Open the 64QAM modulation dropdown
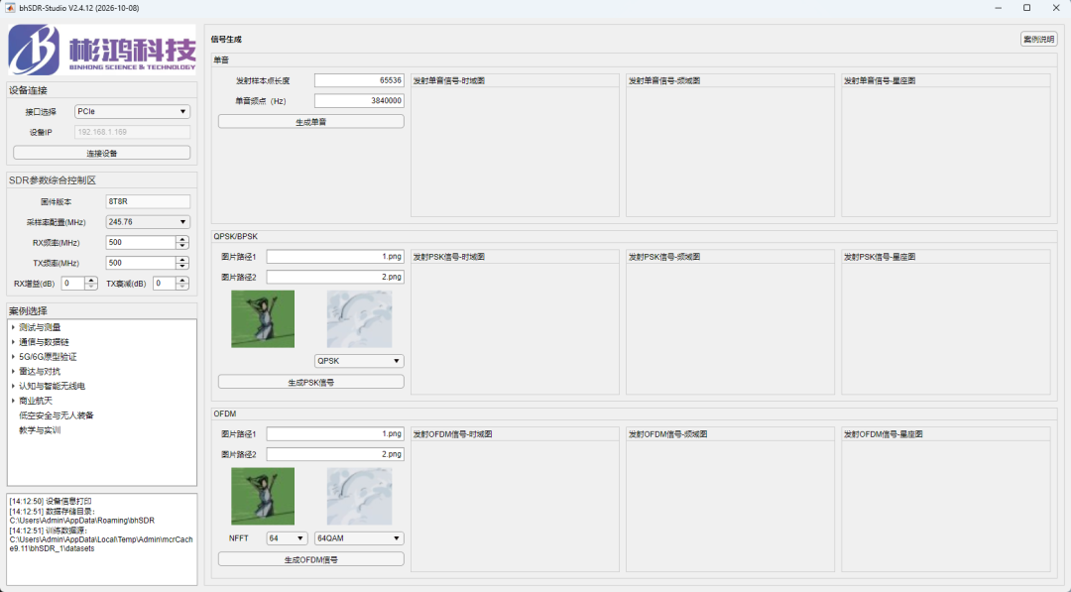Viewport: 1071px width, 592px height. 359,538
